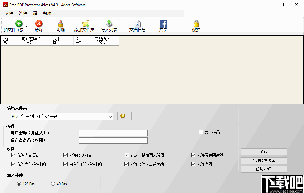Open the 帮助 menu

[47, 13]
